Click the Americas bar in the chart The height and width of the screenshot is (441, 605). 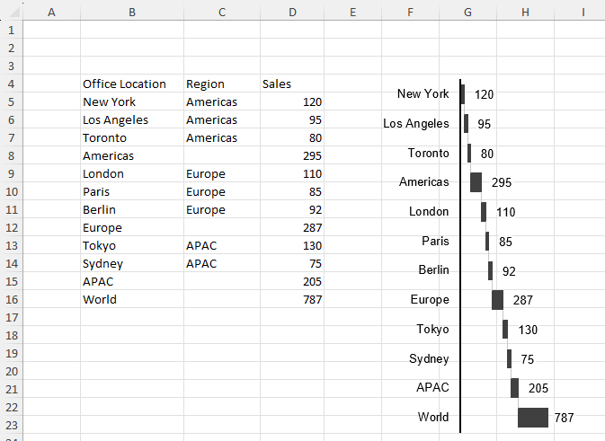pyautogui.click(x=476, y=182)
